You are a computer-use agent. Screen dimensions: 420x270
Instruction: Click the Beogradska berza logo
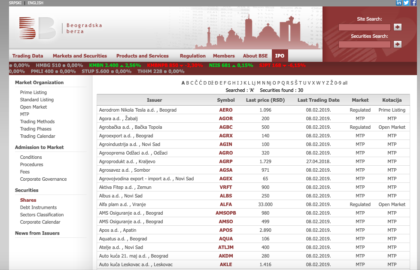pos(61,28)
